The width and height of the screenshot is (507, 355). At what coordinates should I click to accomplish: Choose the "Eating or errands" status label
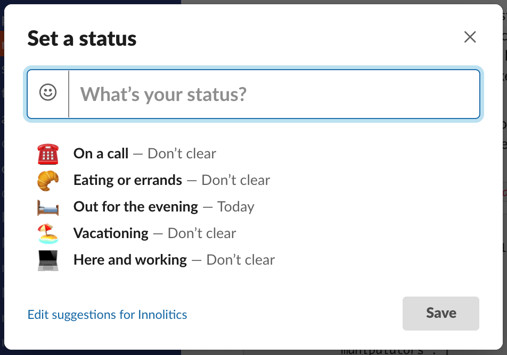click(x=128, y=181)
